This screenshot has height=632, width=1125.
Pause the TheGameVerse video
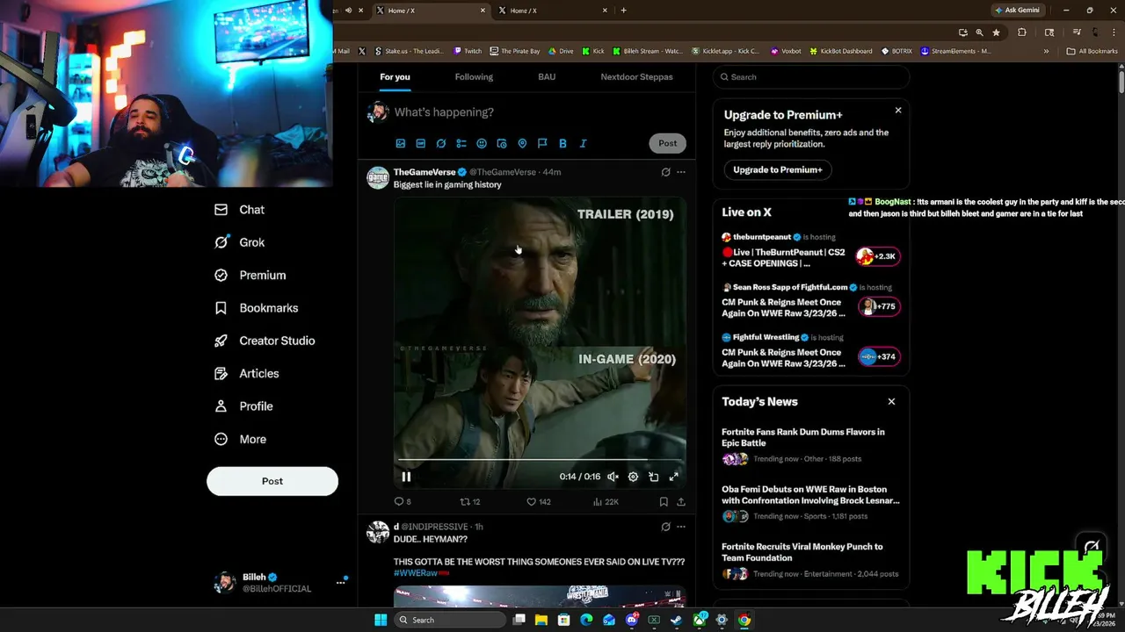pyautogui.click(x=406, y=477)
